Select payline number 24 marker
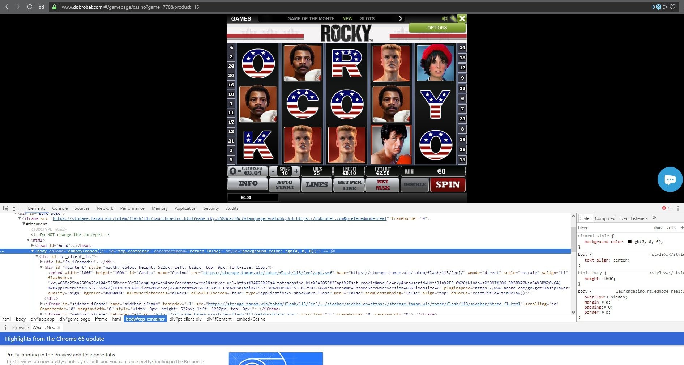The height and width of the screenshot is (365, 684). pyautogui.click(x=231, y=66)
